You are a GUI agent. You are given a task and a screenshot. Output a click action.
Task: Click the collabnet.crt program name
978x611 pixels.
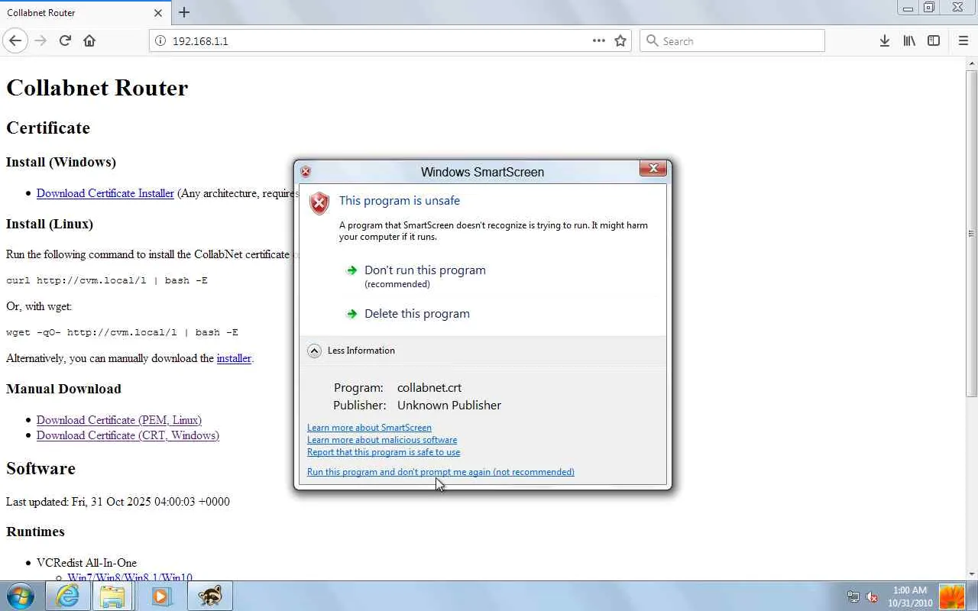[x=429, y=388]
